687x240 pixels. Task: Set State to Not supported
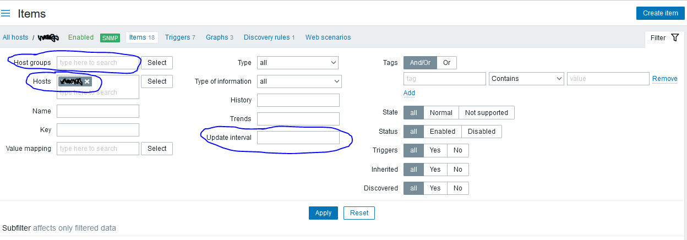(x=486, y=112)
